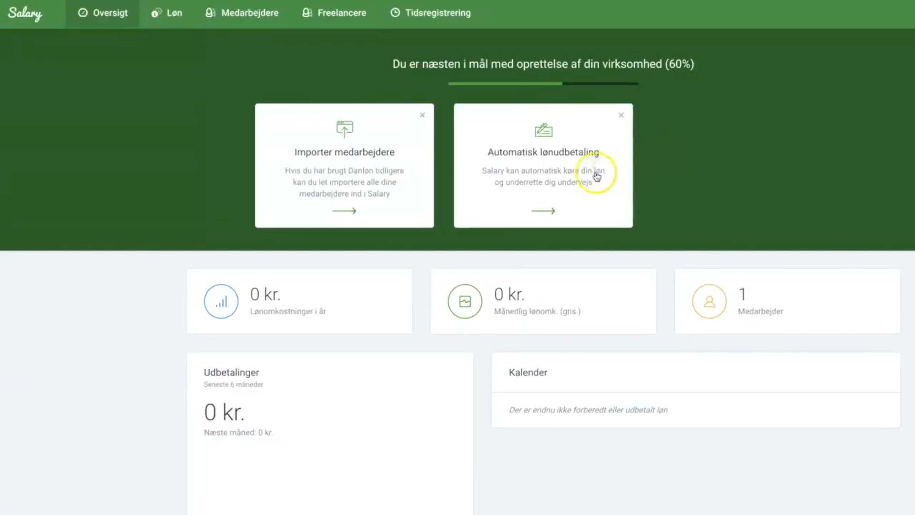915x515 pixels.
Task: Dismiss the Importer medarbejdere card
Action: point(422,115)
